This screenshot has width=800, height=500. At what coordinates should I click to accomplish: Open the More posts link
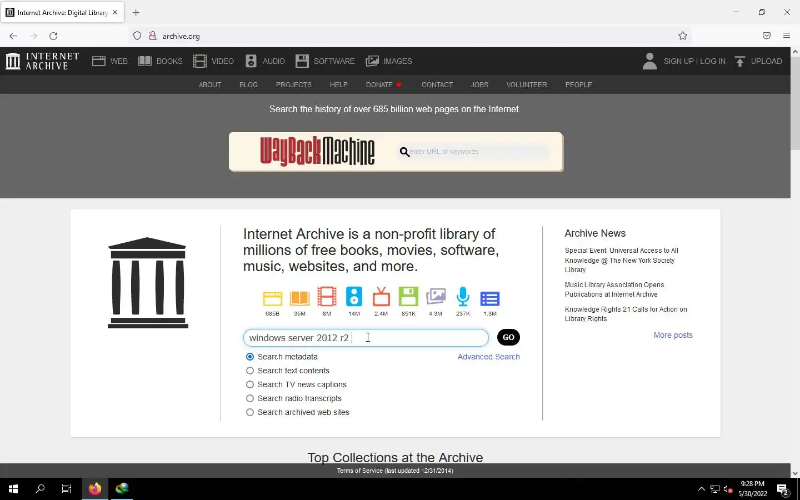coord(673,335)
